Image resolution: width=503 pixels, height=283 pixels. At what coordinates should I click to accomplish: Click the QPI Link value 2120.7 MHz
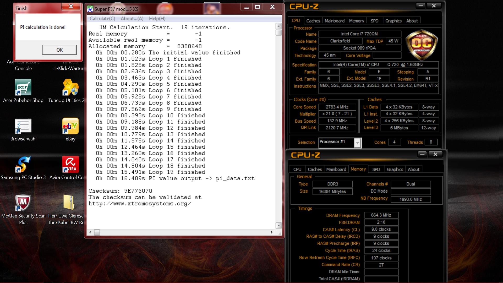337,128
